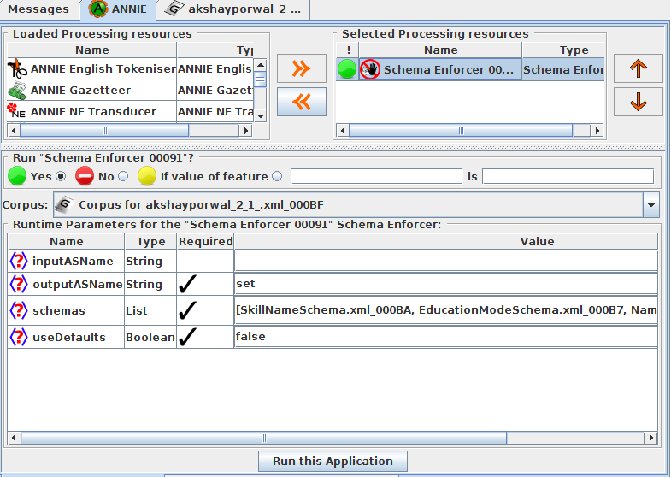Switch to the akshayporwal_2_... tab
The image size is (671, 477).
[233, 9]
